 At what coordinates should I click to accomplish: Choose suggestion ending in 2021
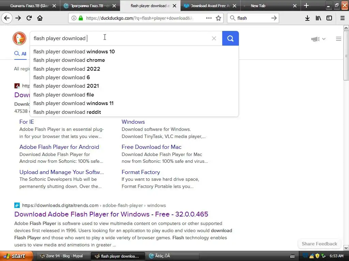coord(134,86)
